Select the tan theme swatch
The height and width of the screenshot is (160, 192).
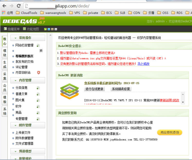tap(52, 29)
